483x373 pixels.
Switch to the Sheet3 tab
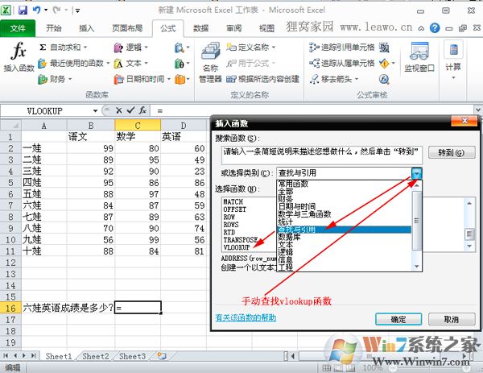point(132,356)
